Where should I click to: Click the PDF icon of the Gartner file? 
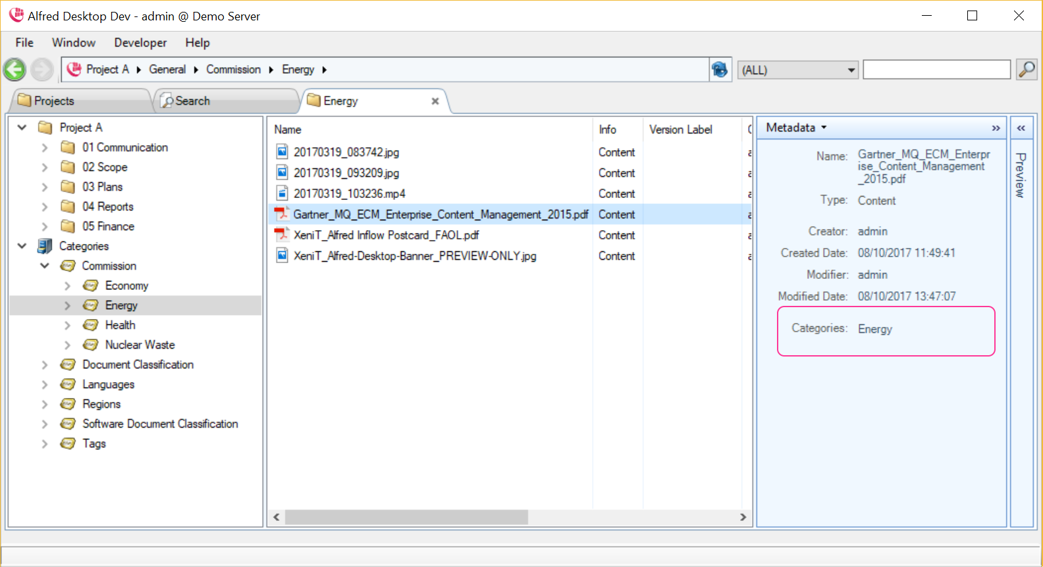coord(282,214)
